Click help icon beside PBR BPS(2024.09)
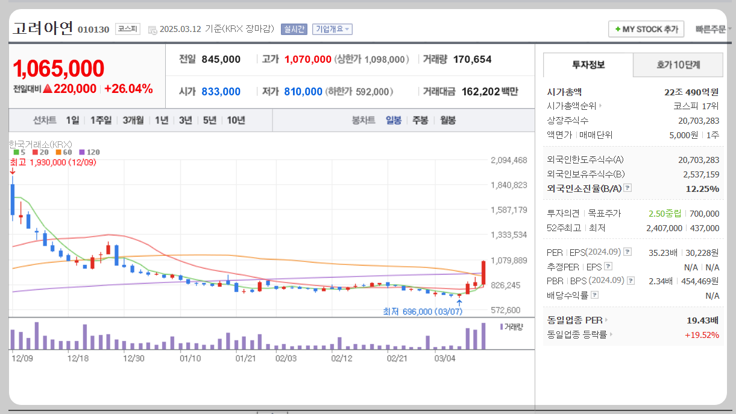This screenshot has height=414, width=736. (631, 281)
